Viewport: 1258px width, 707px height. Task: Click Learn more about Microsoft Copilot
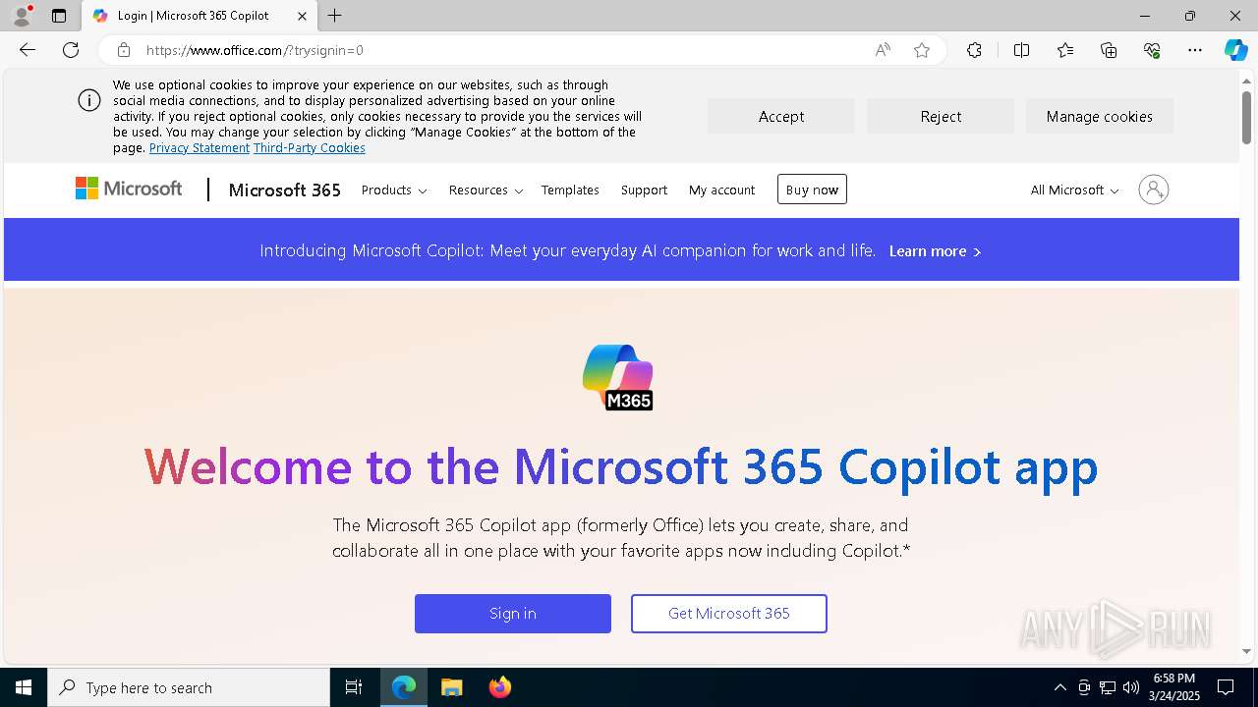(935, 251)
